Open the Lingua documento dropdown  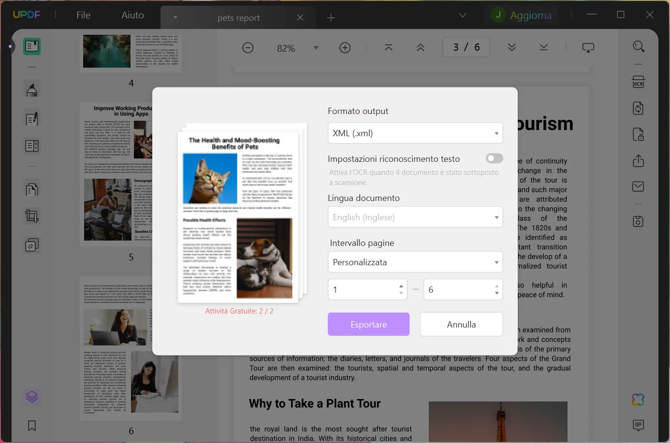click(415, 217)
